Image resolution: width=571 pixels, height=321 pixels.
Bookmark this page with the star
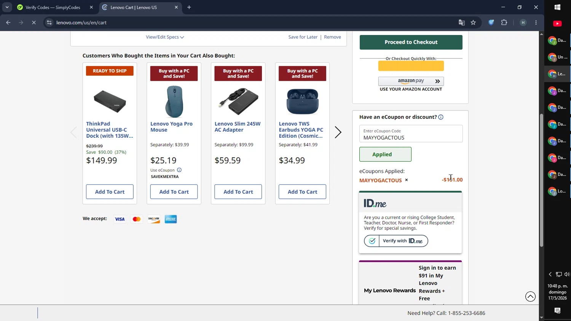pyautogui.click(x=473, y=22)
